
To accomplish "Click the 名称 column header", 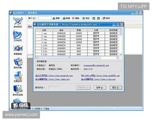I will point(44,30).
